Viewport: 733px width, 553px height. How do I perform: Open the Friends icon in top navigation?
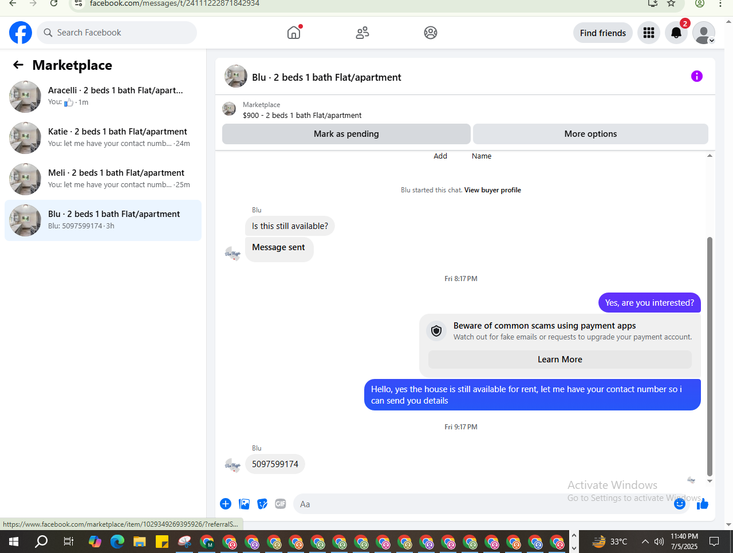(x=362, y=33)
